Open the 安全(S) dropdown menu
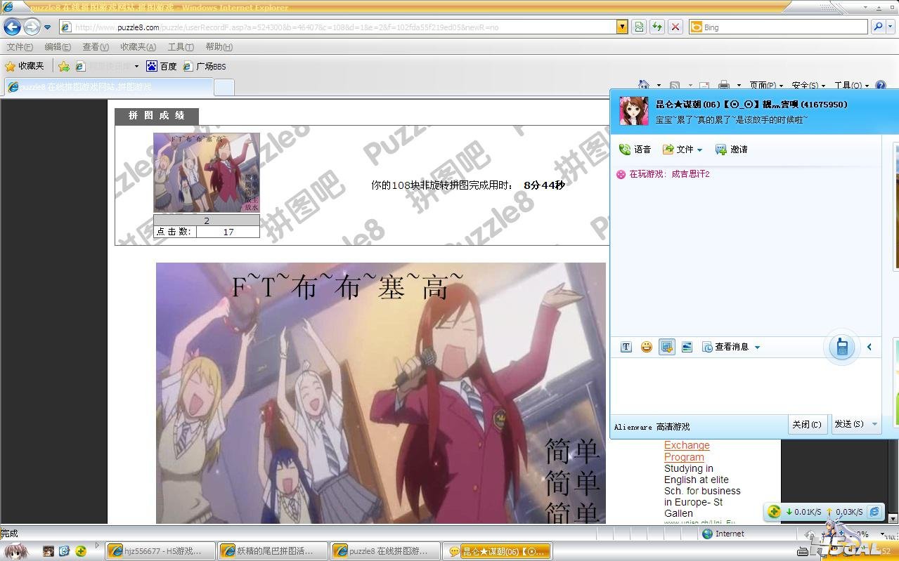 point(808,86)
